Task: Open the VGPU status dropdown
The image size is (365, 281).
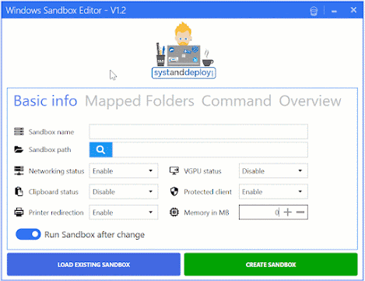Action: tap(273, 170)
